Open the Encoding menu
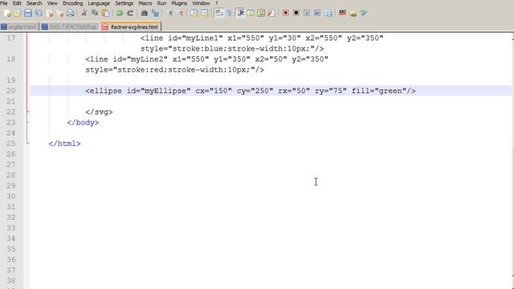Image resolution: width=514 pixels, height=289 pixels. point(73,3)
